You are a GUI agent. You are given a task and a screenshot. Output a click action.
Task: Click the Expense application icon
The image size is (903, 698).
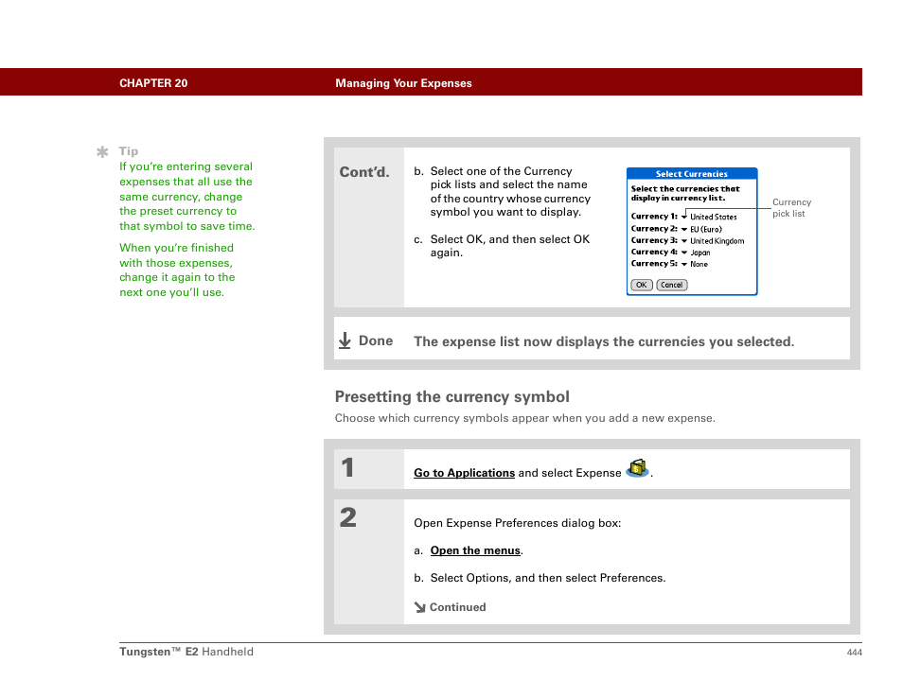[637, 468]
